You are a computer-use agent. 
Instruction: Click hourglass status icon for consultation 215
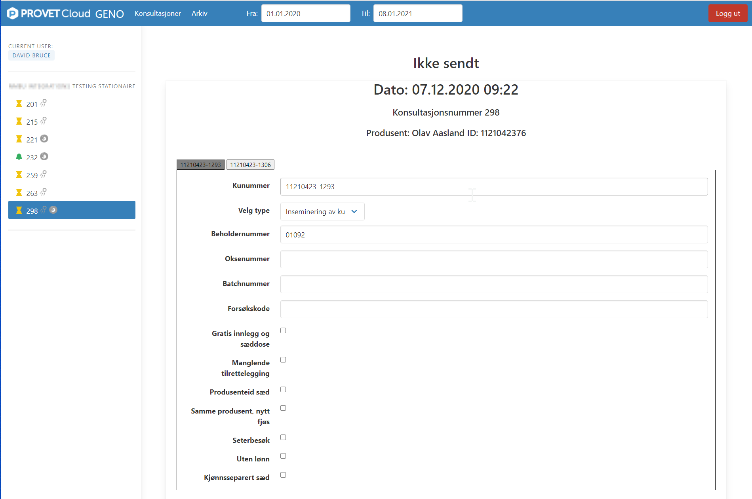click(x=19, y=121)
